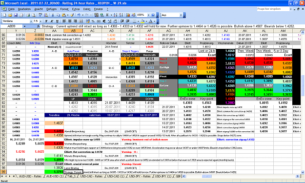Undo the last action
This screenshot has width=305, height=183.
click(79, 15)
